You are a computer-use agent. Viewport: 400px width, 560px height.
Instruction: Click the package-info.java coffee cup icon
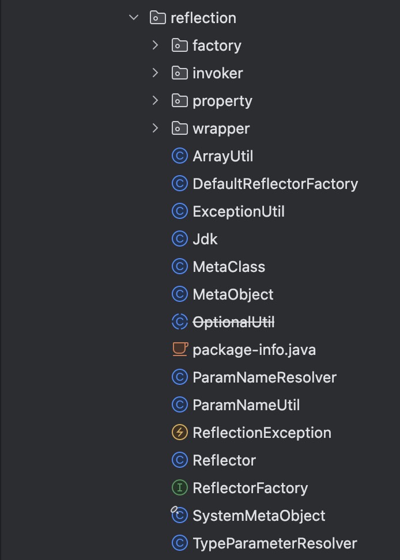click(180, 349)
